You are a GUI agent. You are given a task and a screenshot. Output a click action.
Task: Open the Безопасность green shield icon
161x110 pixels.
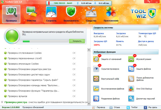point(71,12)
